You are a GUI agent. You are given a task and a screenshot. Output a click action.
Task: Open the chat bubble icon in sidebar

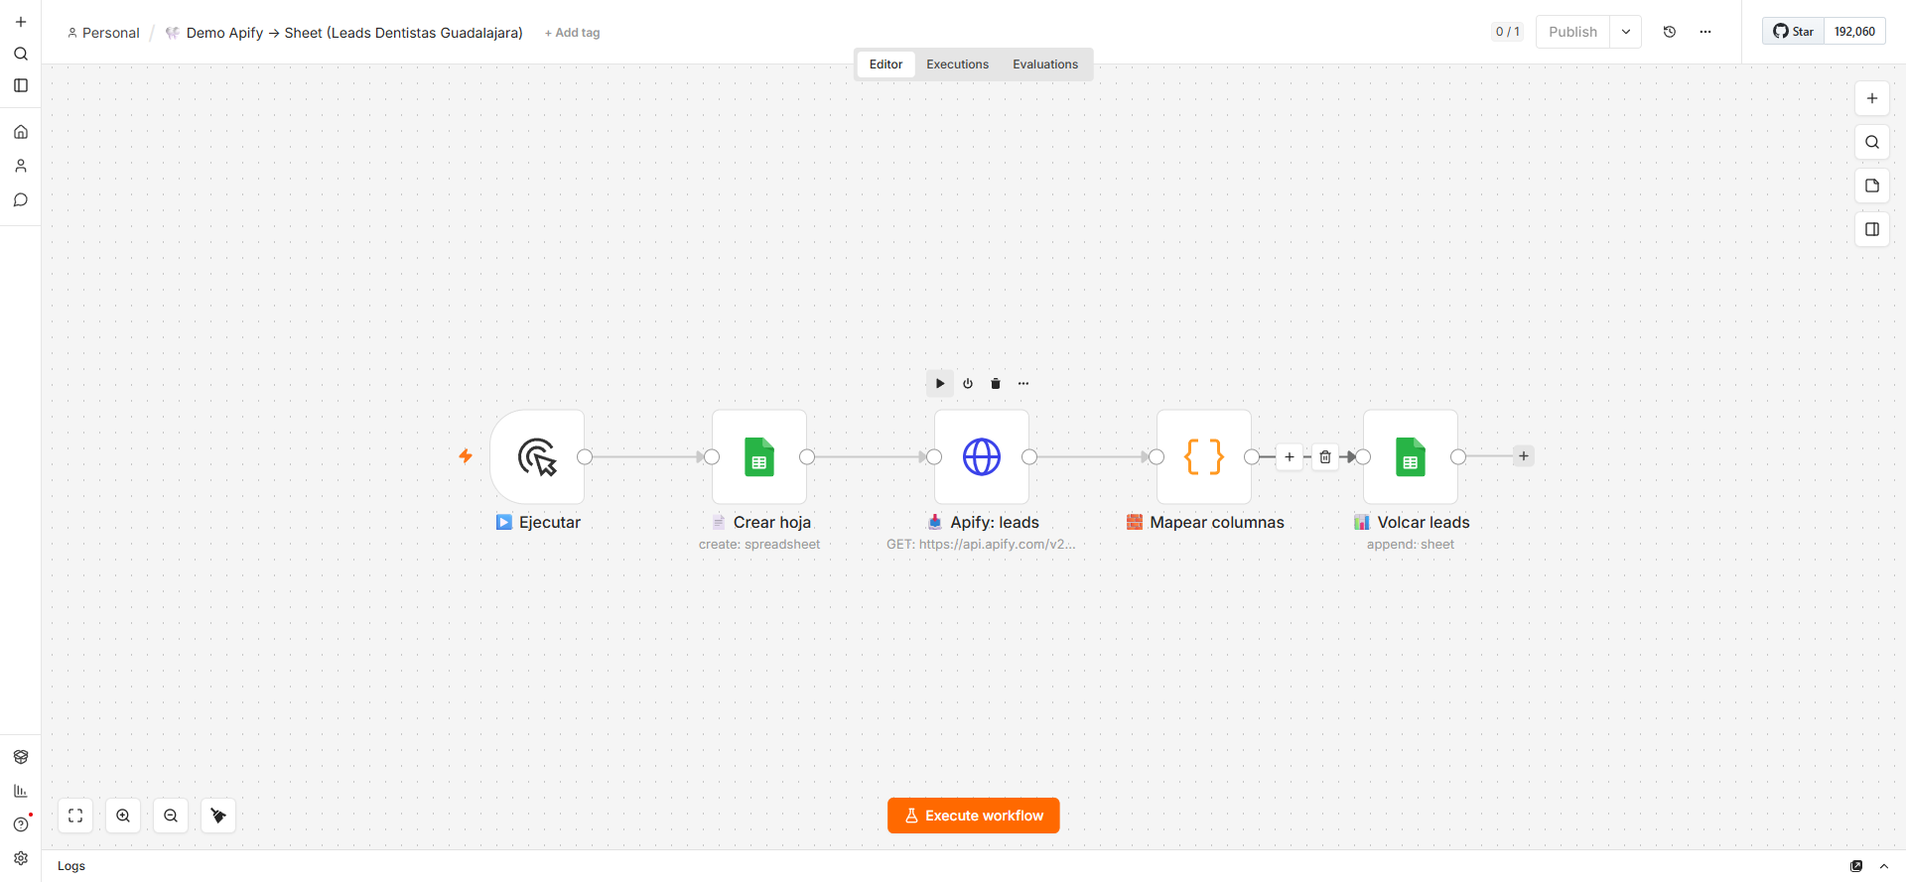[21, 199]
